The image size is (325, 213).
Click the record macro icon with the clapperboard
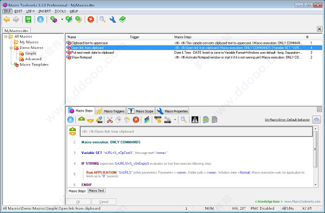[69, 20]
